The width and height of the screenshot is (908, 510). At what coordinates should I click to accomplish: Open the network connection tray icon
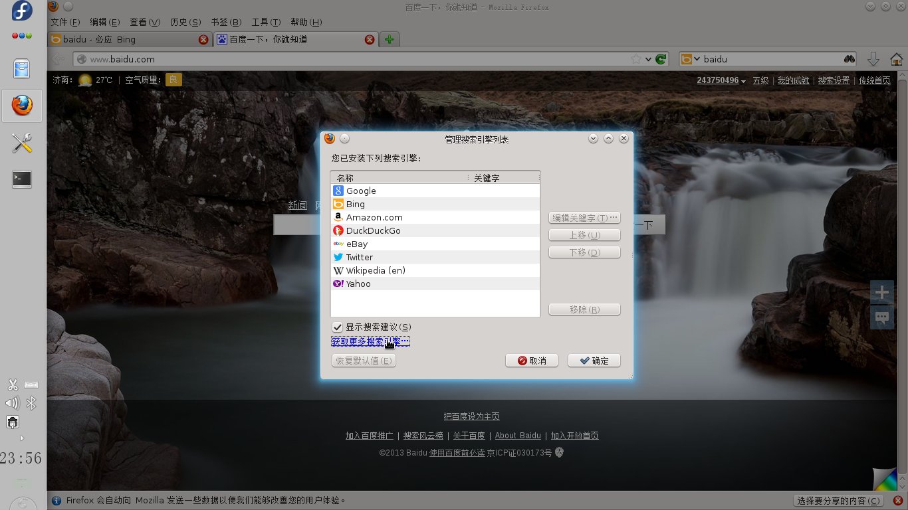(13, 422)
